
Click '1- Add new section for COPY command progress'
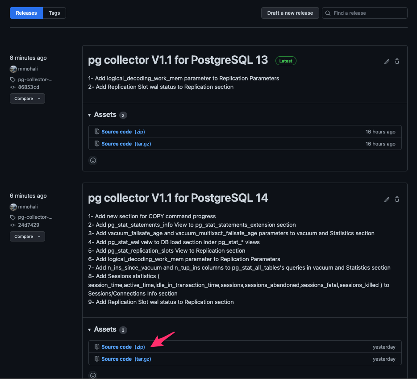pos(152,216)
